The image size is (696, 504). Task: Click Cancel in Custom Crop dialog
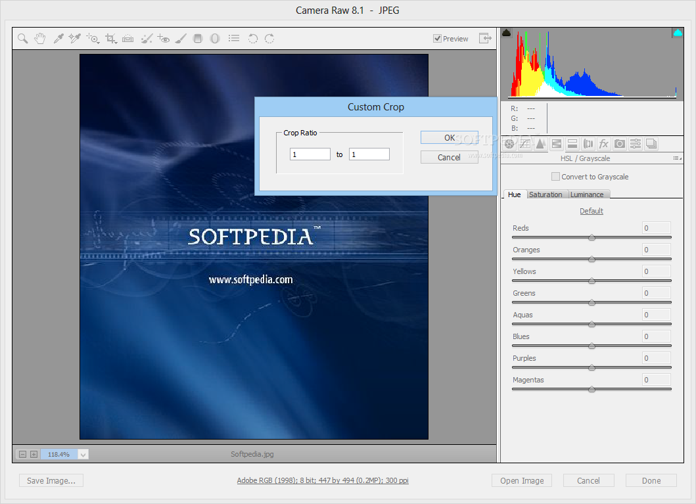tap(449, 157)
